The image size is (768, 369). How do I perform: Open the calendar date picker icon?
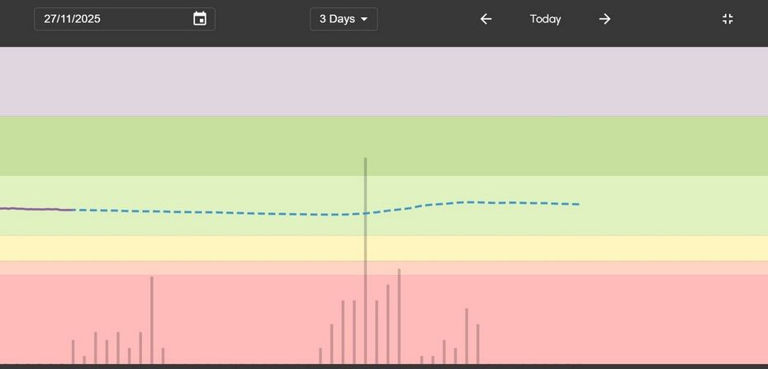[200, 19]
